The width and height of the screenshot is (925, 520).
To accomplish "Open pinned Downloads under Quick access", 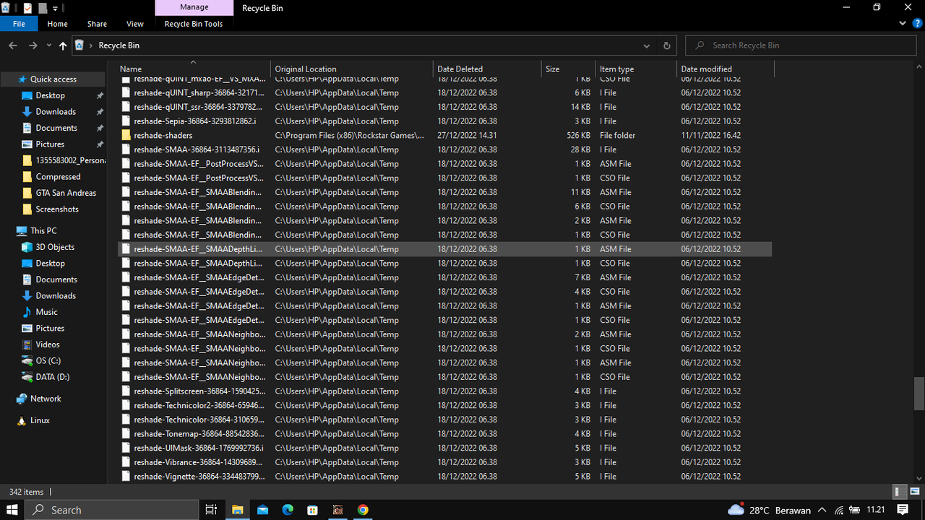I will click(x=56, y=112).
